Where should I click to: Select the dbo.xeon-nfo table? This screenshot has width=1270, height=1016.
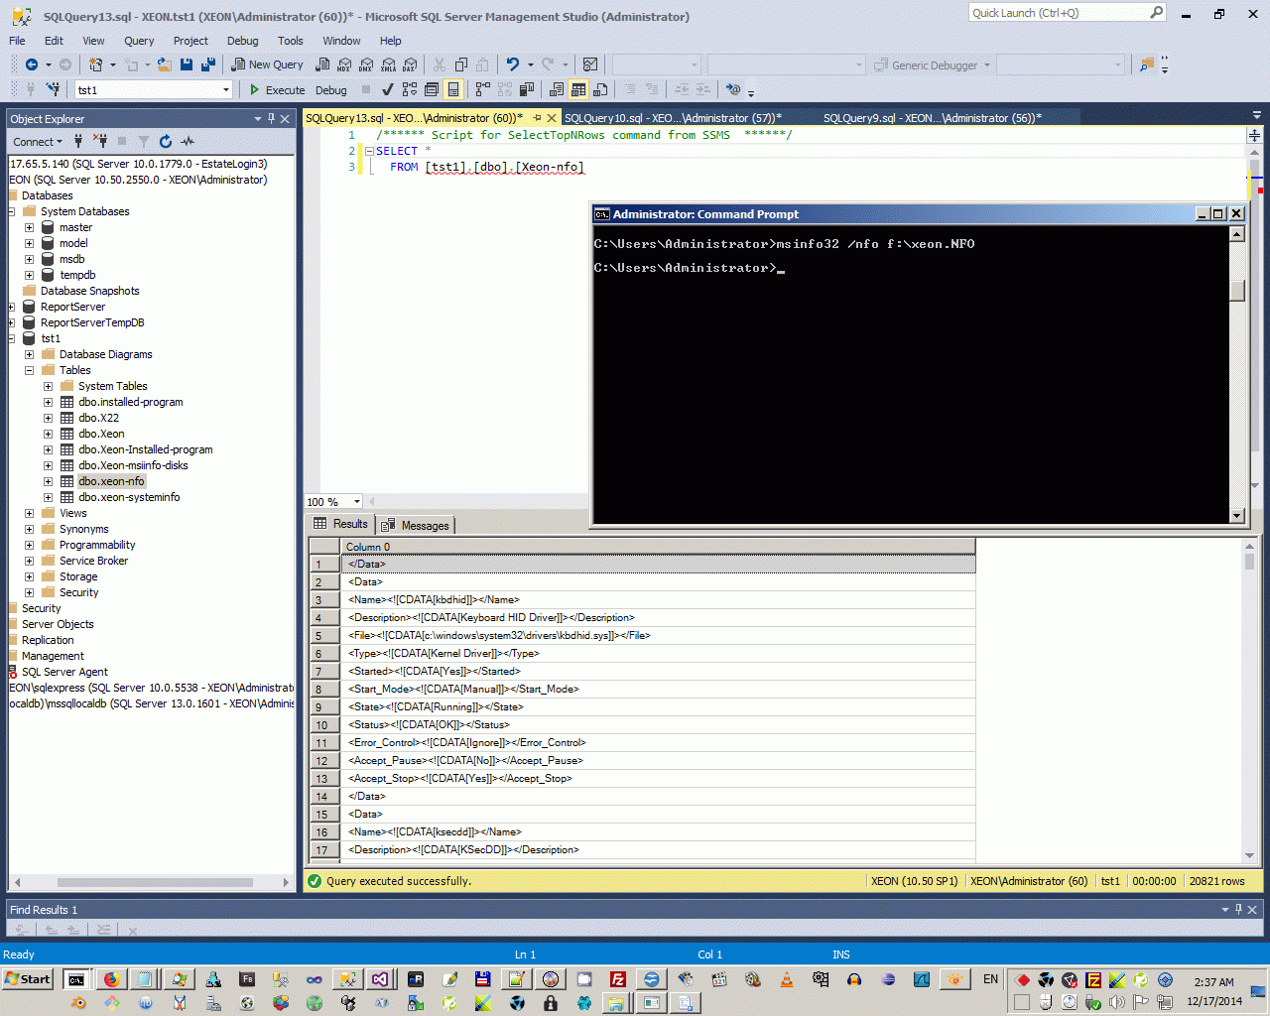click(111, 481)
